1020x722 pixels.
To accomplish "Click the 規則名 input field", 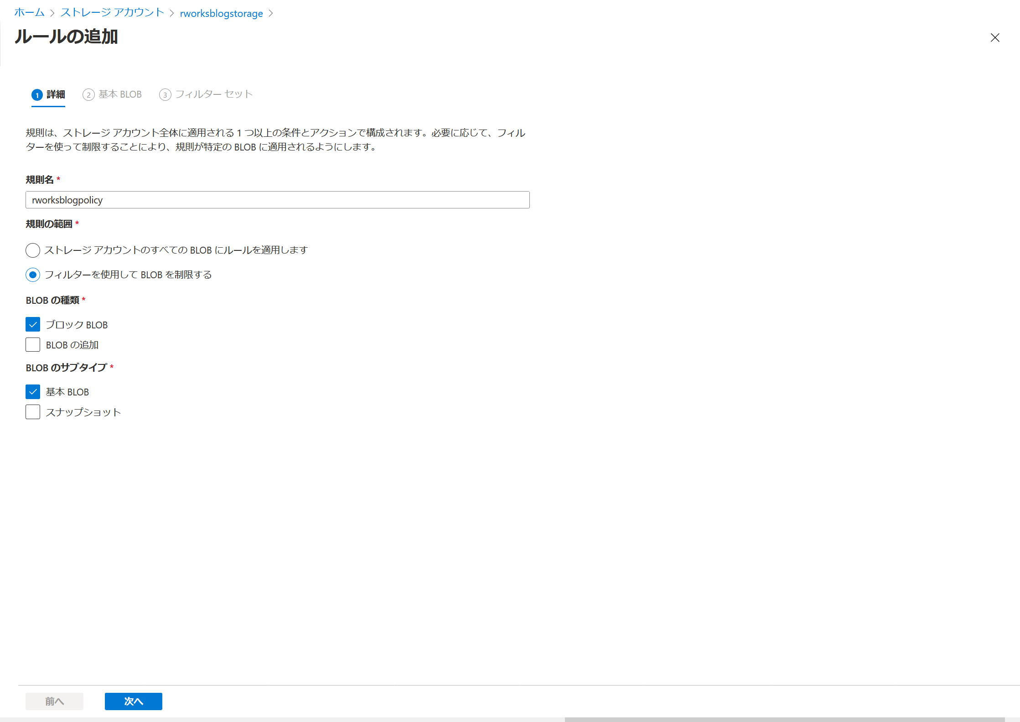I will pyautogui.click(x=278, y=200).
